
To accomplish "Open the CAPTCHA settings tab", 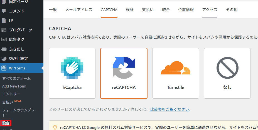I will click(x=109, y=10).
